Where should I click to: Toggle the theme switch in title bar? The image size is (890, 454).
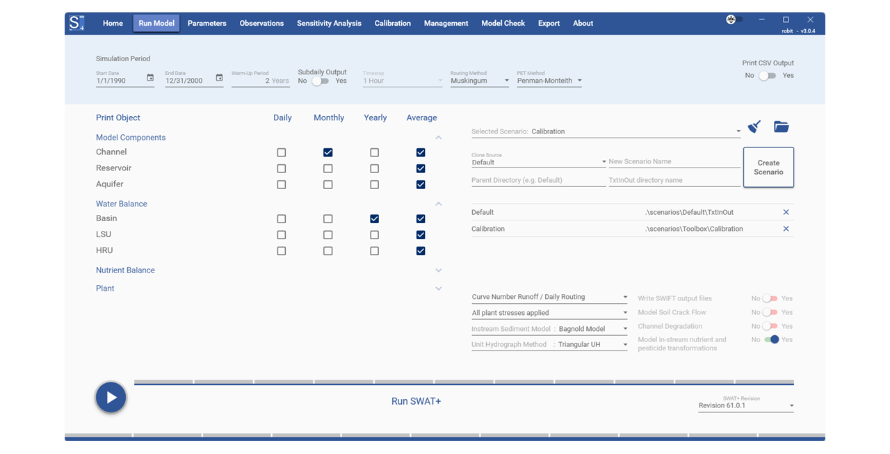click(x=734, y=19)
